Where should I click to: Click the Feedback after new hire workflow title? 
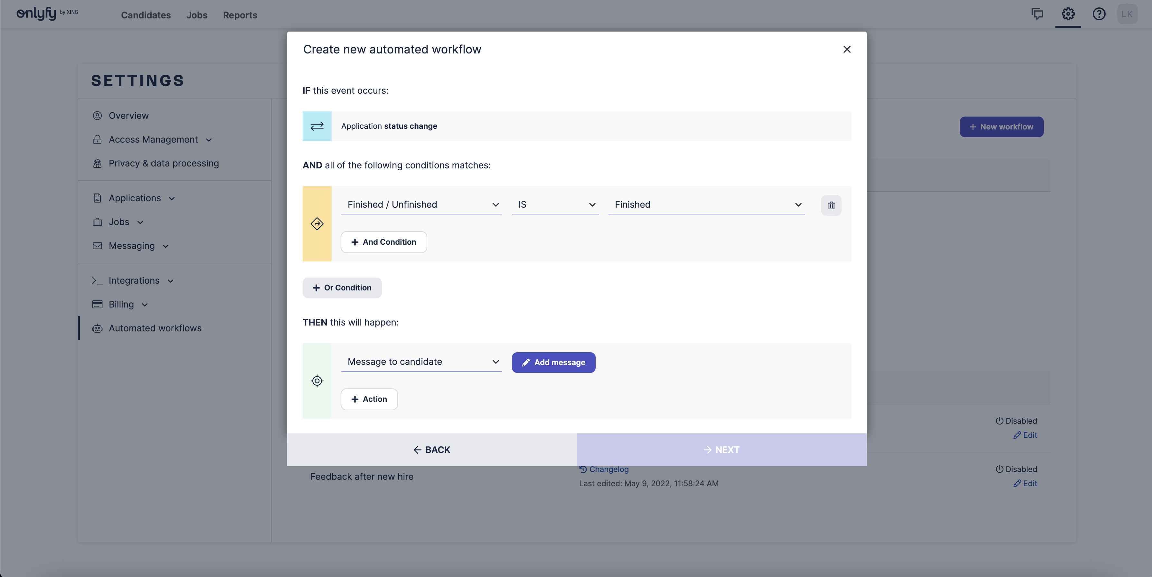point(362,476)
